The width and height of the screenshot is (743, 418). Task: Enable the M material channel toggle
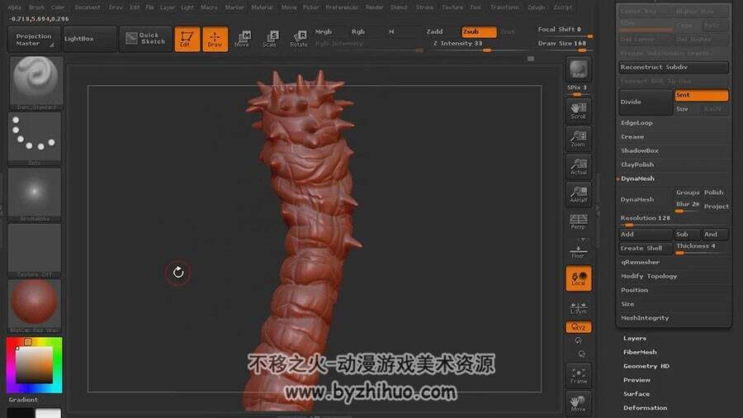(x=391, y=31)
